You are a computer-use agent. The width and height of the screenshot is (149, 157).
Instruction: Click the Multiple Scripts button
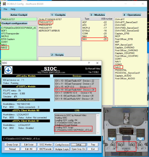[x=62, y=149]
